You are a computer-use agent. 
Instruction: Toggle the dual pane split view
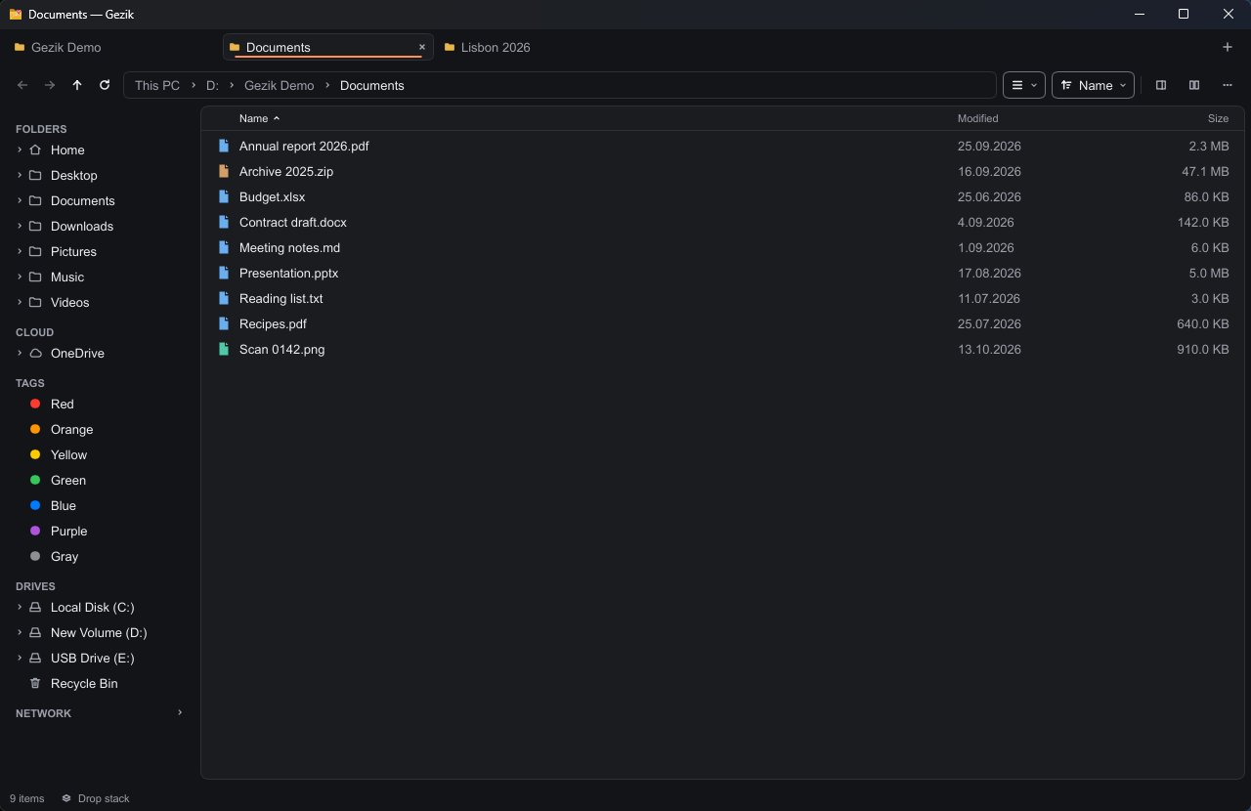point(1194,85)
